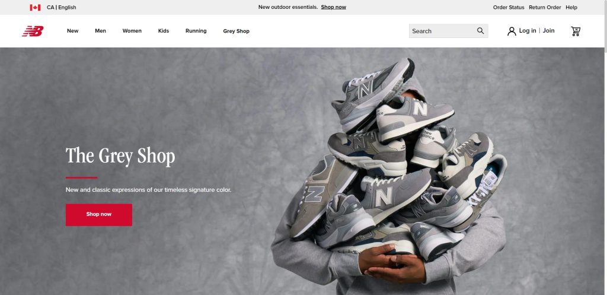Click the New Balance logo
607x295 pixels.
[x=33, y=31]
